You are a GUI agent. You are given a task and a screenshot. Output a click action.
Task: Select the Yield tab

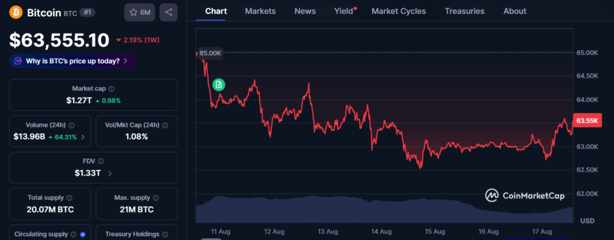point(345,11)
